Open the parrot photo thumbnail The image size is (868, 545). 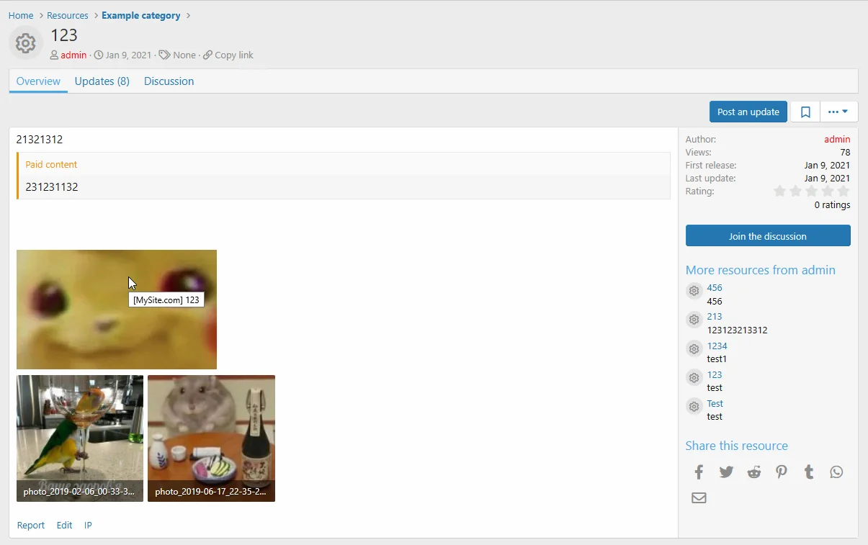tap(80, 438)
